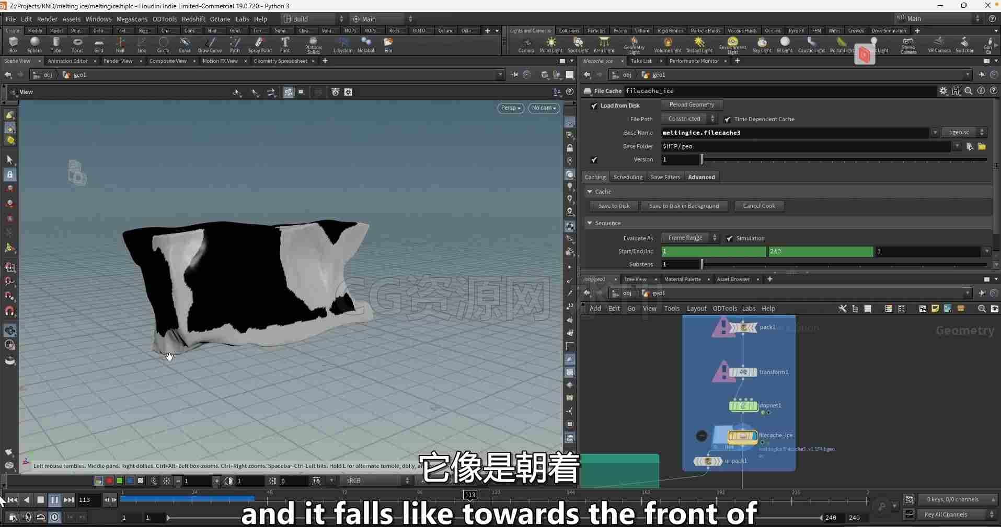Screen dimensions: 1001x527
Task: Click the Cancel Cook button
Action: click(759, 206)
